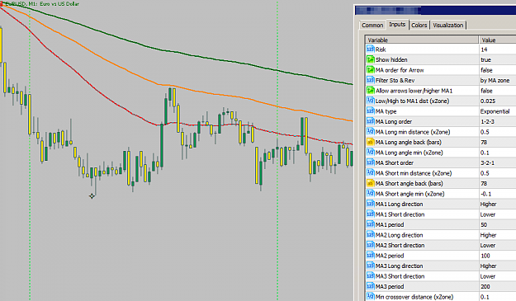Viewport: 516px width, 301px height.
Task: Select the MA Short angle back string icon
Action: (x=370, y=183)
